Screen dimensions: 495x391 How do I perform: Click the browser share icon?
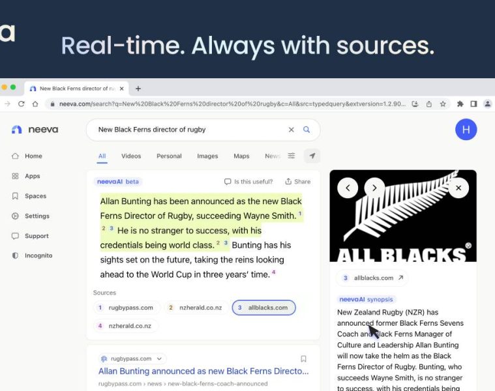(429, 104)
